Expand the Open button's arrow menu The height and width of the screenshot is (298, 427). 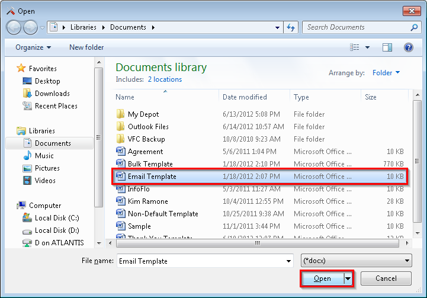pos(348,278)
